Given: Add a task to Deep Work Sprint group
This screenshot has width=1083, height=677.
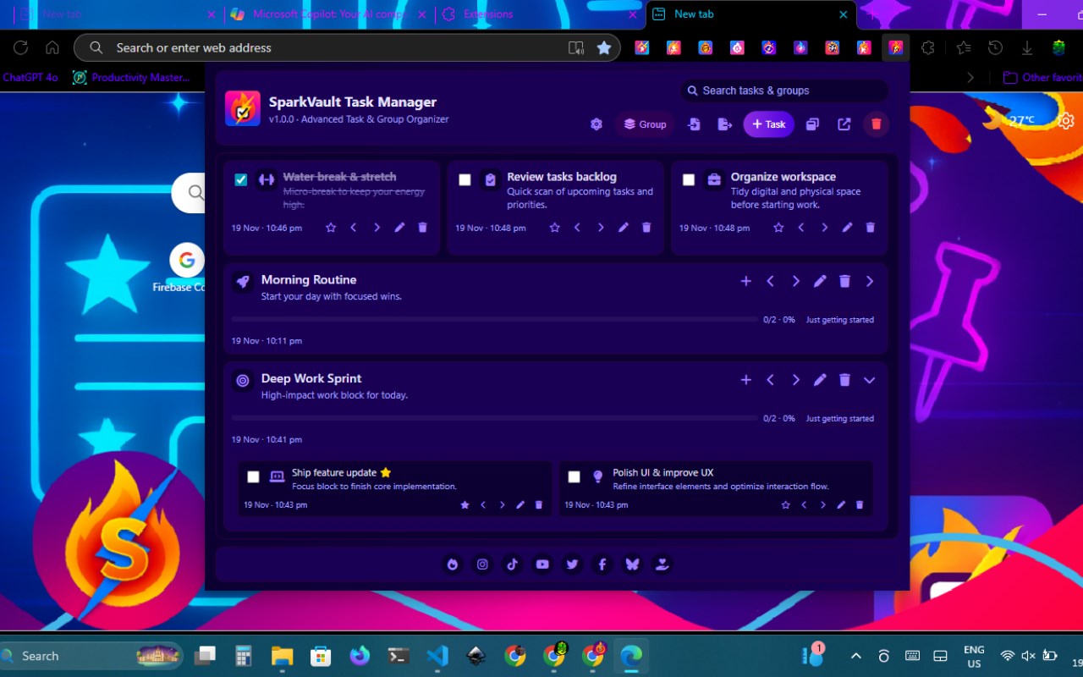Looking at the screenshot, I should click(745, 380).
